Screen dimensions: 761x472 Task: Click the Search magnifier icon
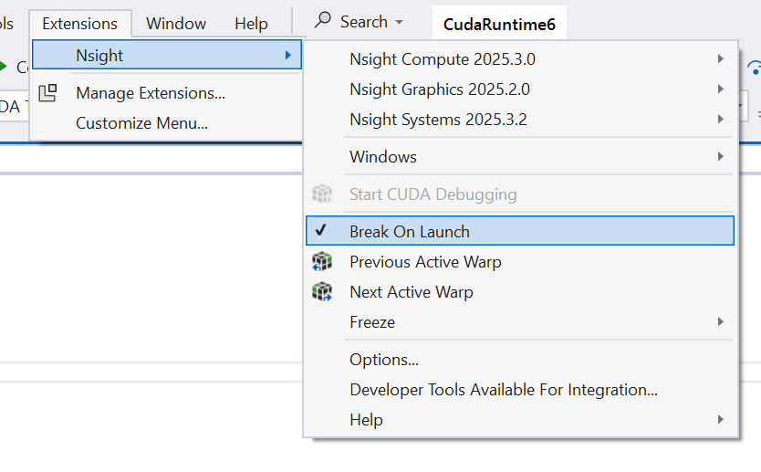pyautogui.click(x=323, y=20)
